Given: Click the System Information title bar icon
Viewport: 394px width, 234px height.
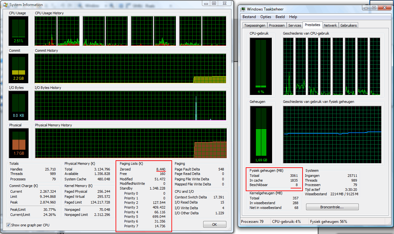Looking at the screenshot, I should coord(5,4).
